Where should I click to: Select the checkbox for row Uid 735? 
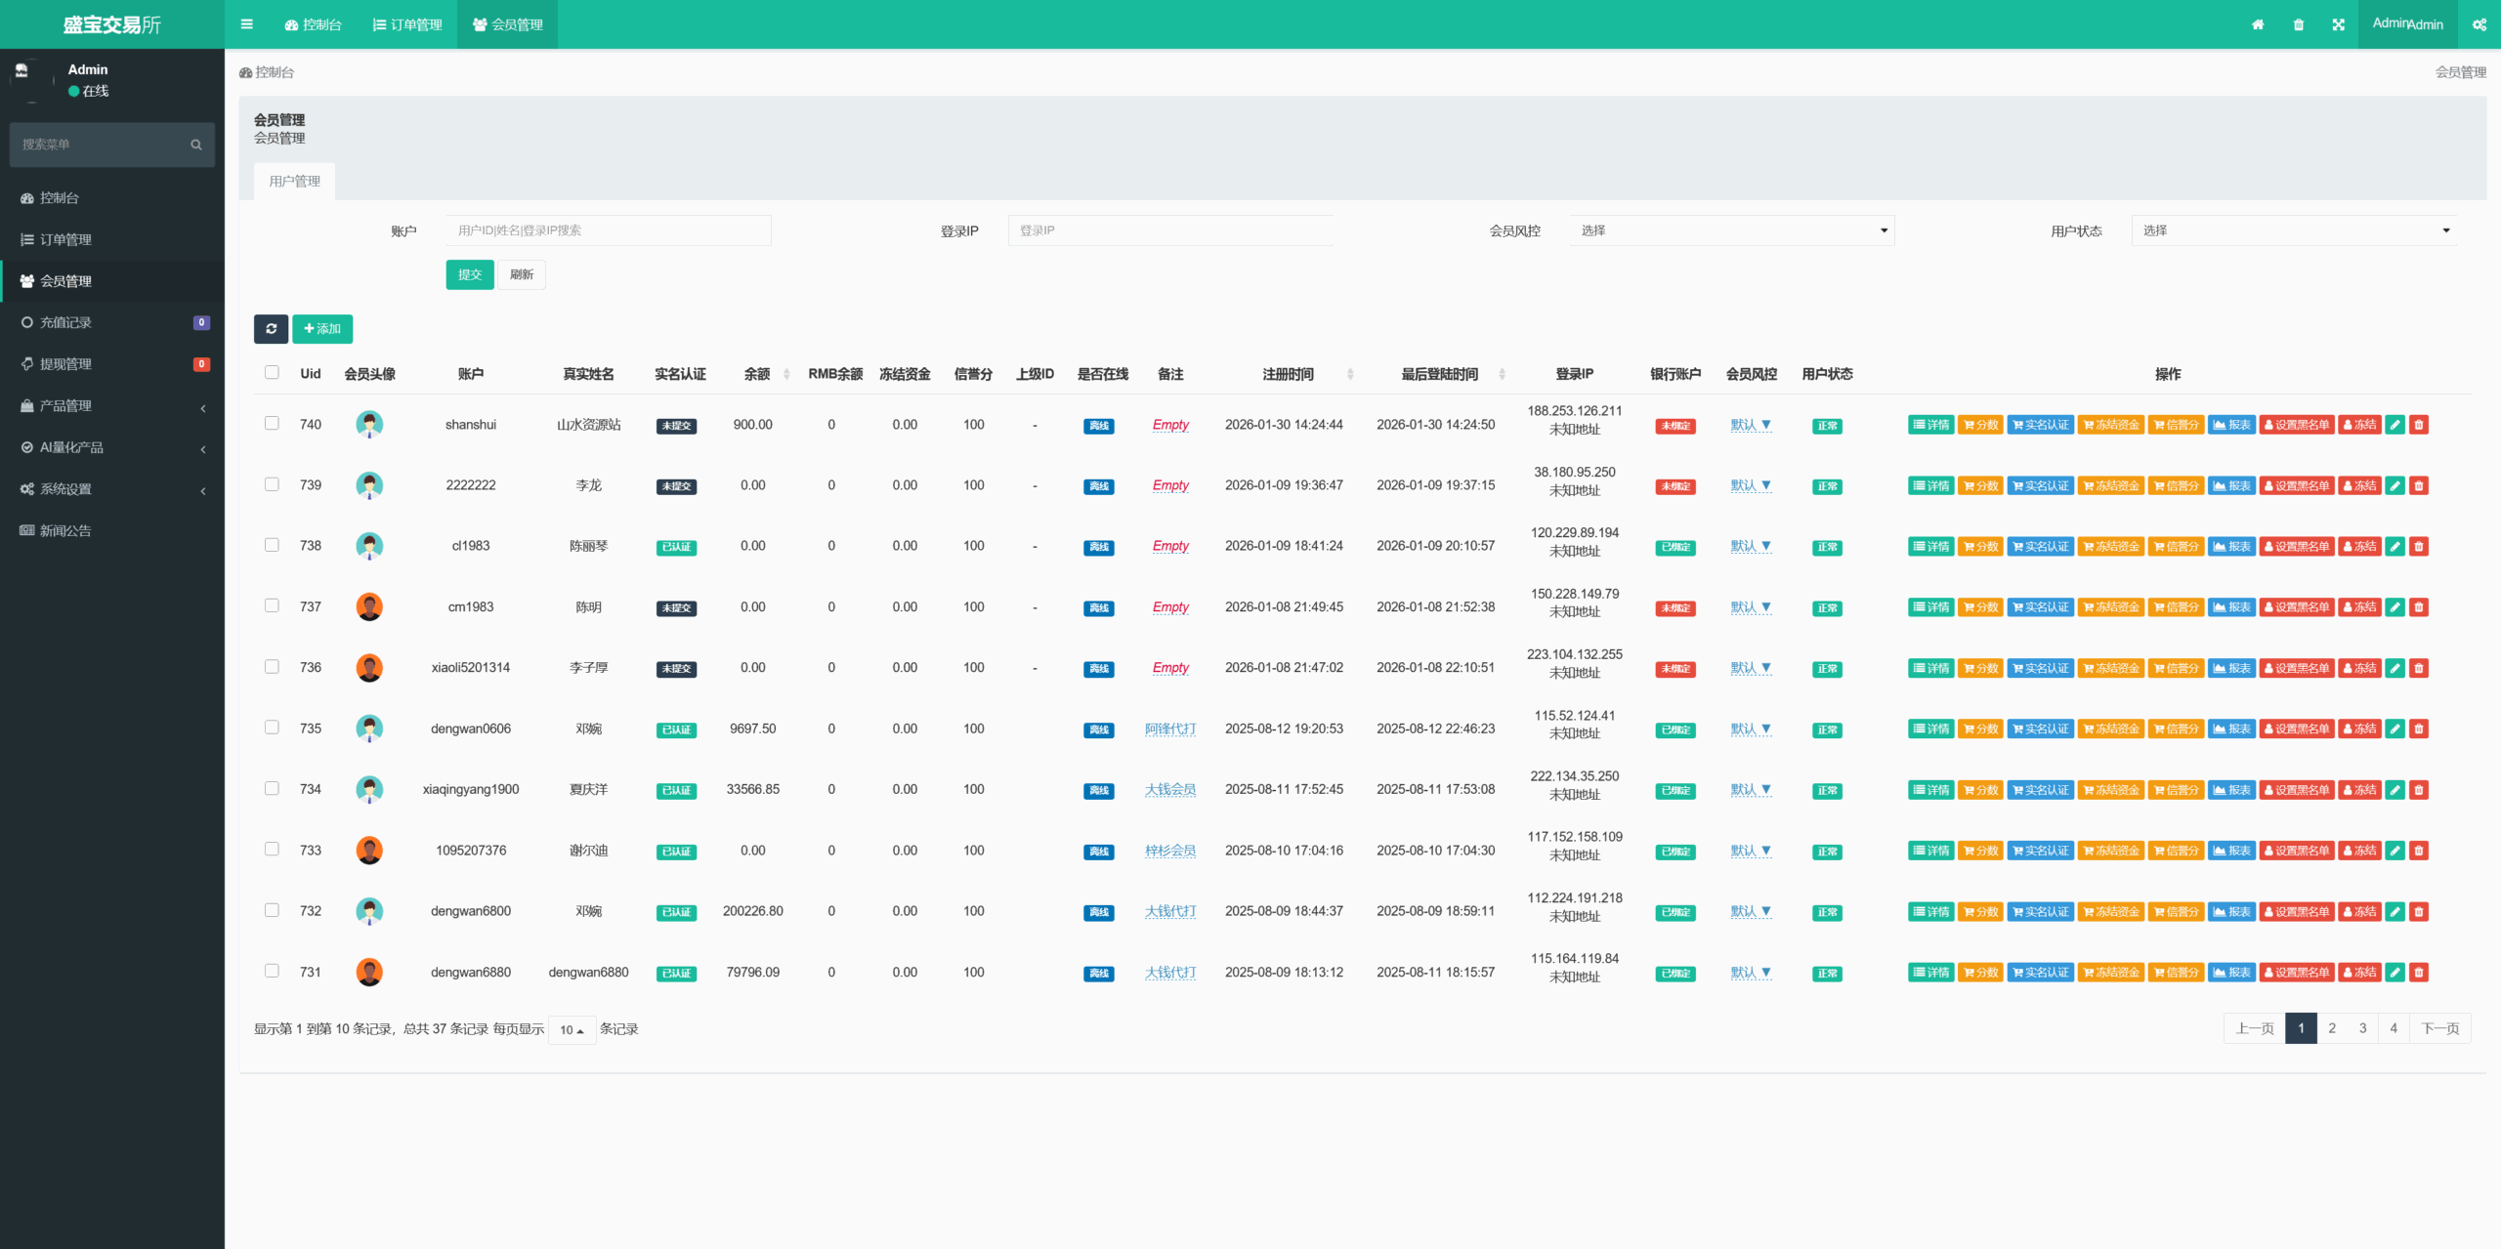pos(272,728)
